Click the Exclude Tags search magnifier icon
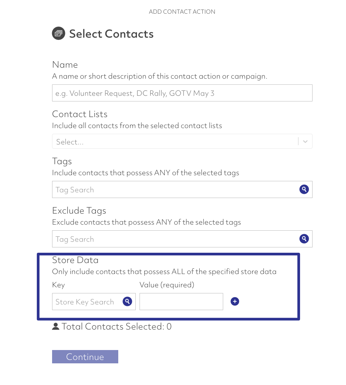Image resolution: width=346 pixels, height=385 pixels. click(x=304, y=239)
